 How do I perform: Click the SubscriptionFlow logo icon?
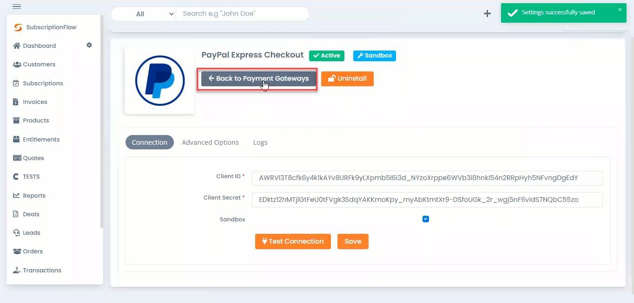click(x=18, y=27)
